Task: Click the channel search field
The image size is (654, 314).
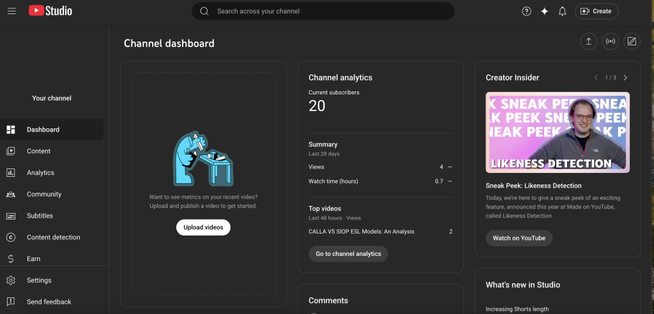Action: click(x=323, y=11)
